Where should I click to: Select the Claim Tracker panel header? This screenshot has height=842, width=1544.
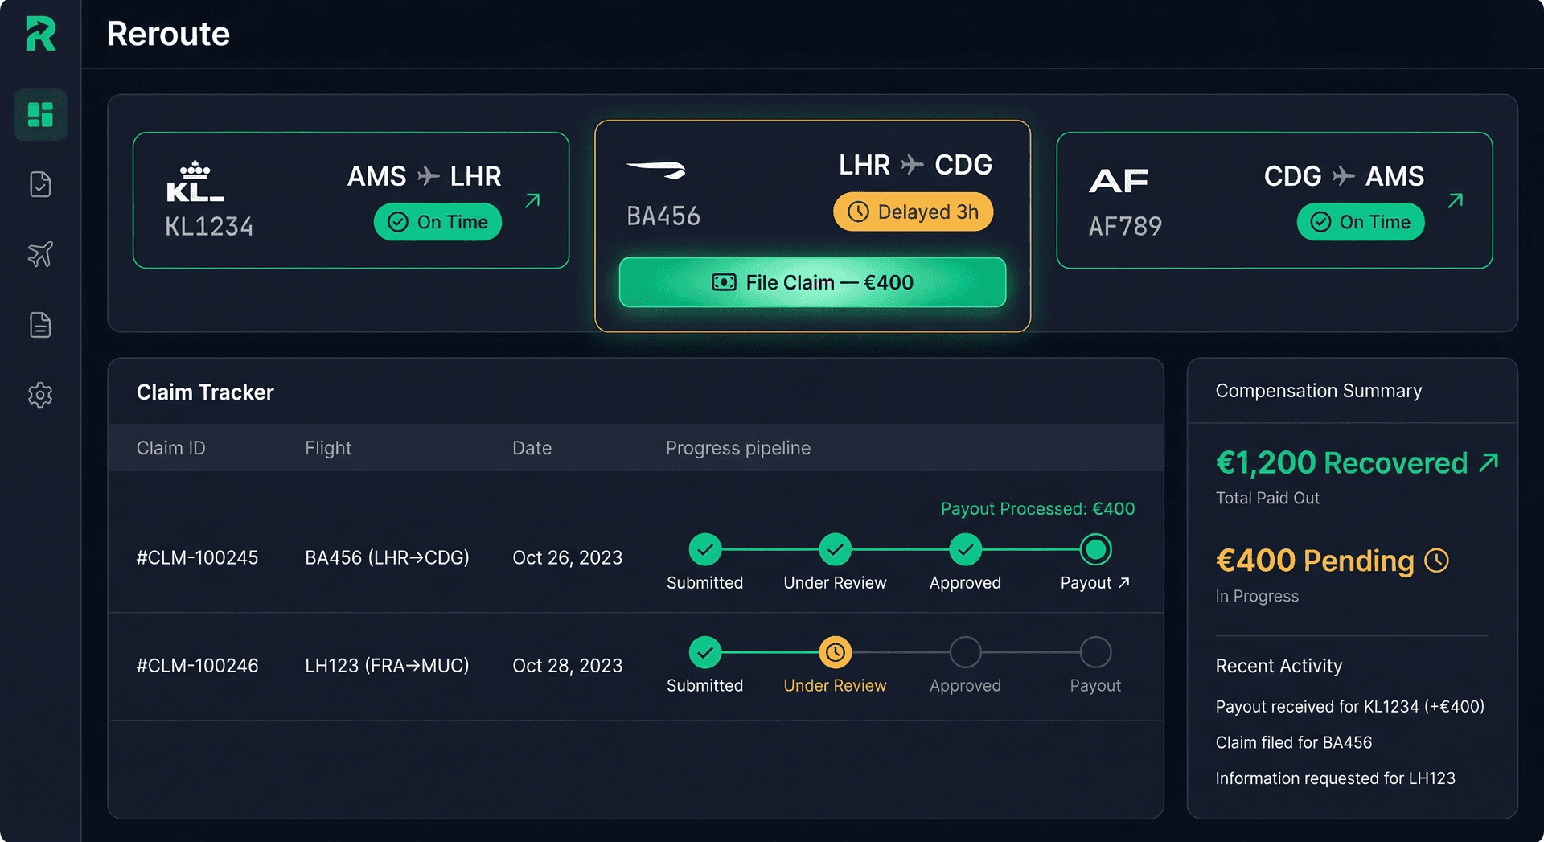coord(205,392)
